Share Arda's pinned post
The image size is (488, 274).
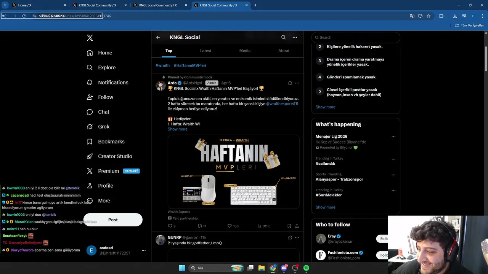pos(297,226)
